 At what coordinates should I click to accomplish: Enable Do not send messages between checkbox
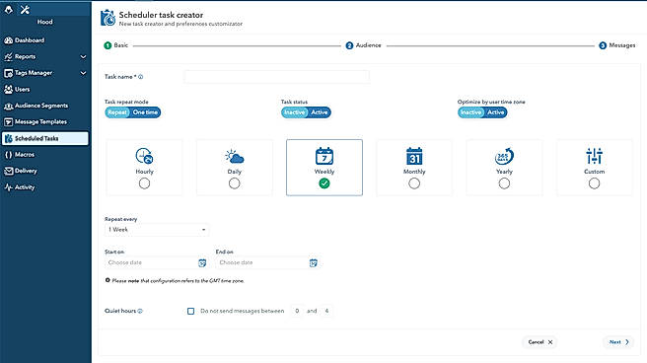[190, 311]
